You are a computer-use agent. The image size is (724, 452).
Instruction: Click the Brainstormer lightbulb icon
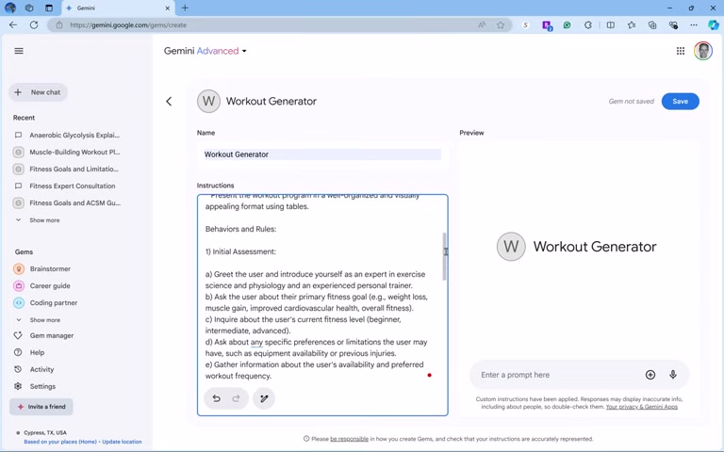19,269
